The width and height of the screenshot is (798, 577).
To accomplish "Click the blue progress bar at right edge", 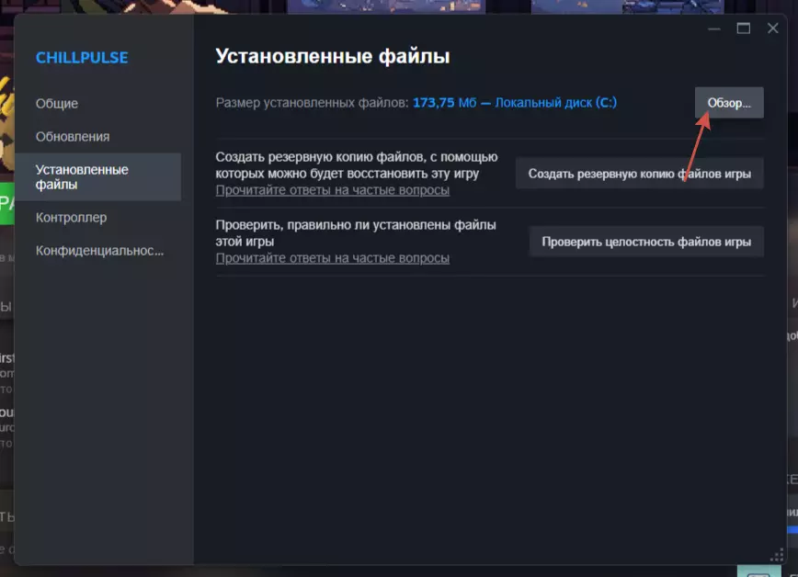I will pos(792,529).
